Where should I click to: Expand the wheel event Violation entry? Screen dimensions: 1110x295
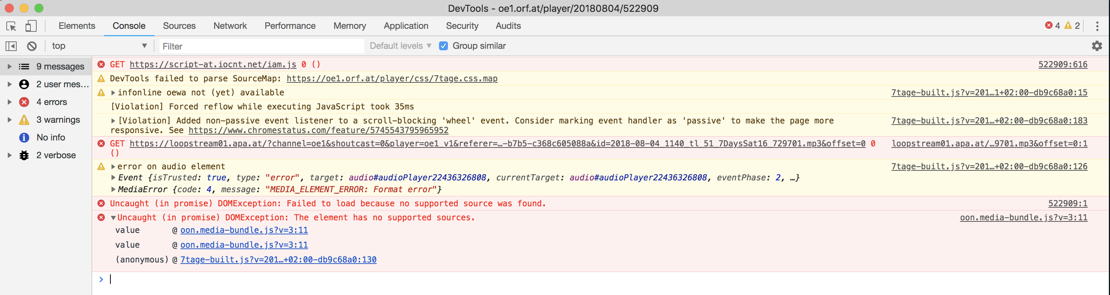(113, 121)
